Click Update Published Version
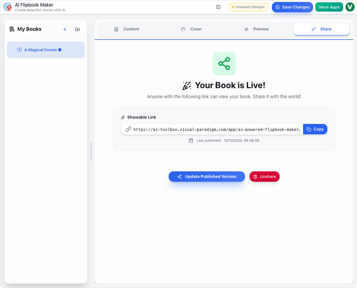 pyautogui.click(x=206, y=176)
